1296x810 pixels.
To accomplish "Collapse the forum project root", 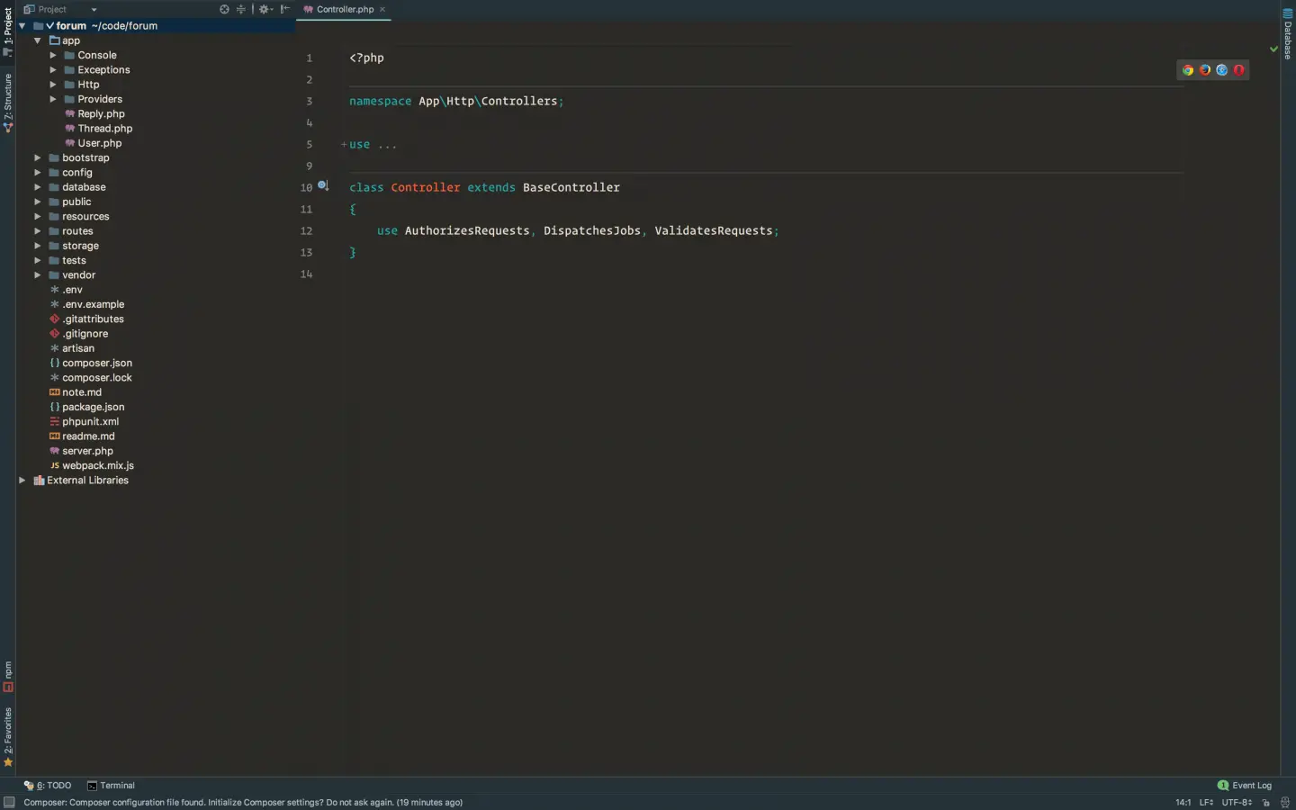I will pos(22,26).
